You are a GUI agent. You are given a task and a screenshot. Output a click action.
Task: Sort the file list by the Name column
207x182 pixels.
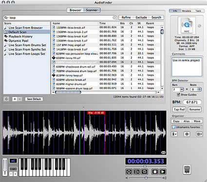[75, 23]
